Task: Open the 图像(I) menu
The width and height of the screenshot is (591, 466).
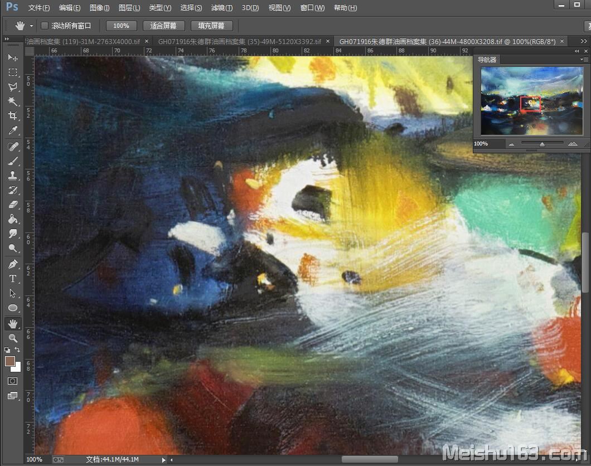Action: click(x=99, y=8)
